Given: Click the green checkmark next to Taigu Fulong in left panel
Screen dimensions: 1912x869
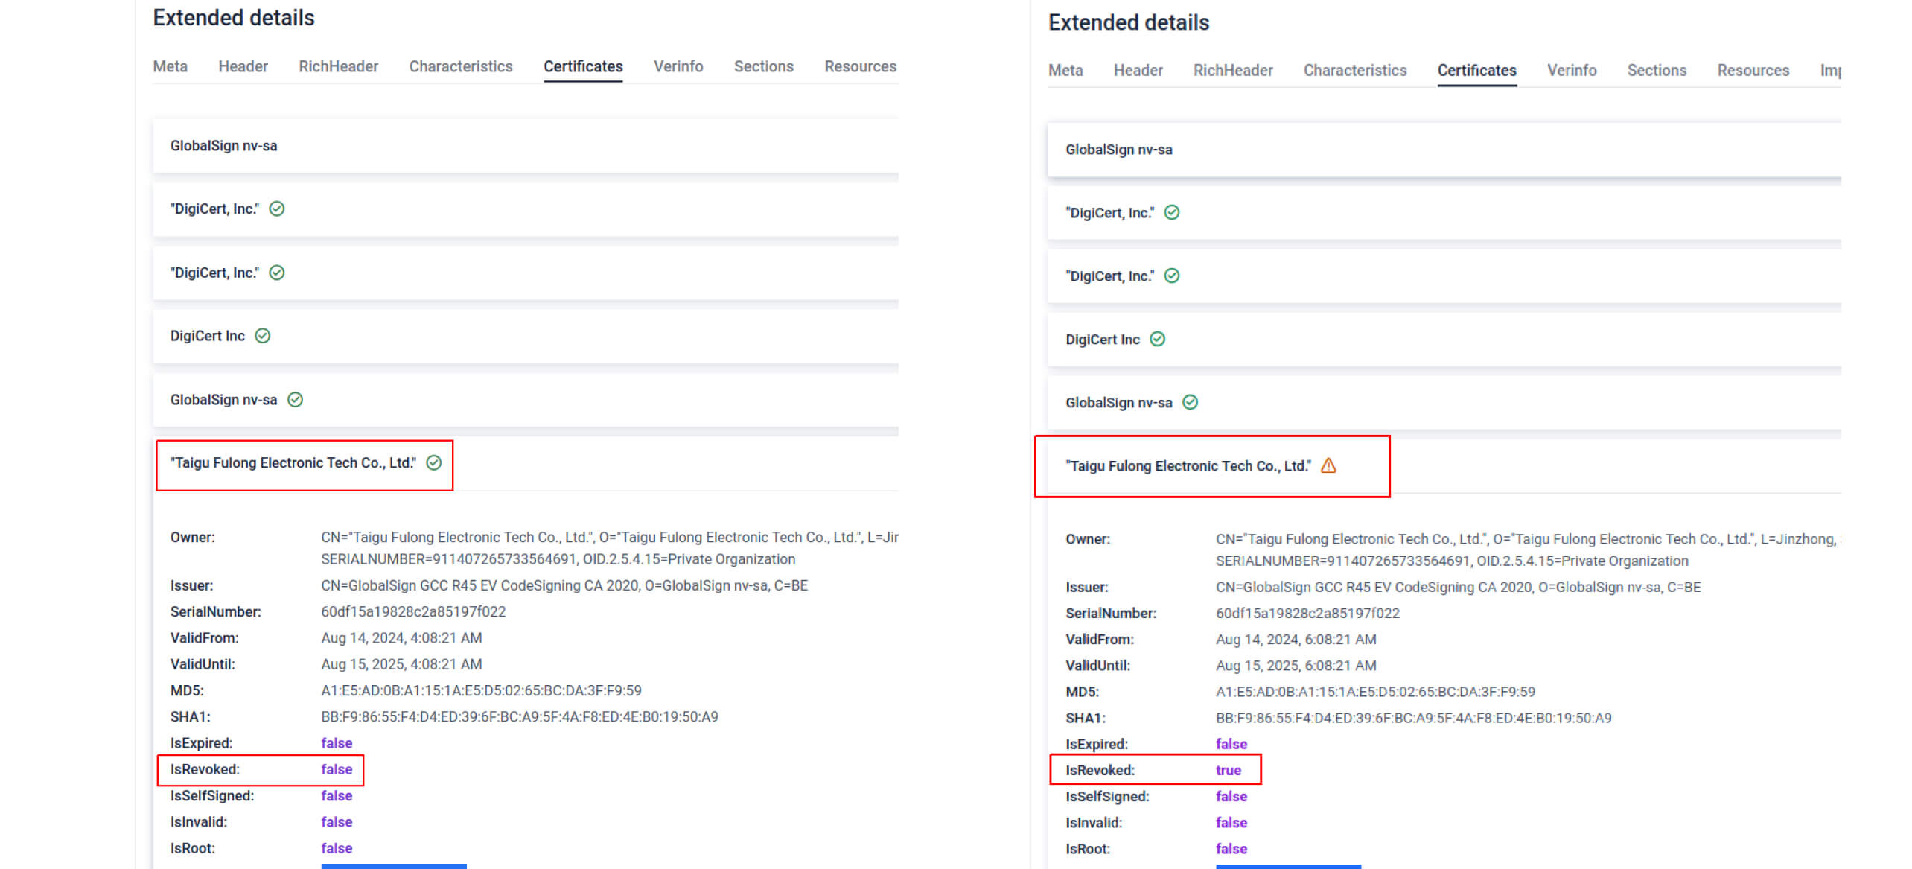Looking at the screenshot, I should click(x=434, y=463).
